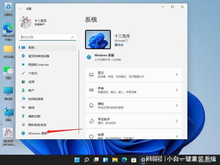Open the Display settings card
The width and height of the screenshot is (220, 165).
tap(134, 75)
